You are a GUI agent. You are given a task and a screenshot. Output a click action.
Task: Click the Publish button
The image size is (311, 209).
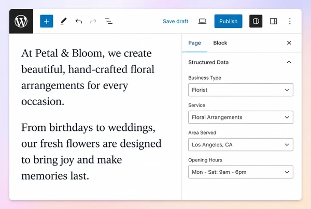[228, 21]
